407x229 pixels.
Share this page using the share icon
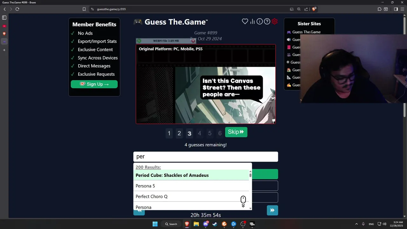[306, 9]
